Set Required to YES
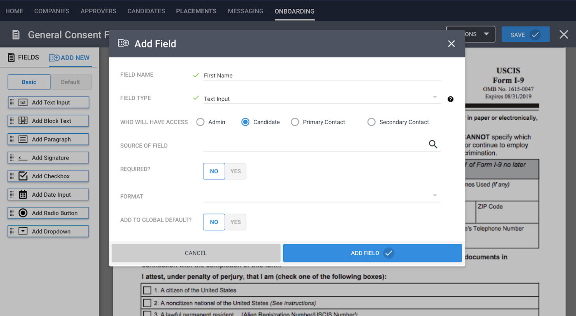Viewport: 576px width, 316px height. (x=235, y=171)
